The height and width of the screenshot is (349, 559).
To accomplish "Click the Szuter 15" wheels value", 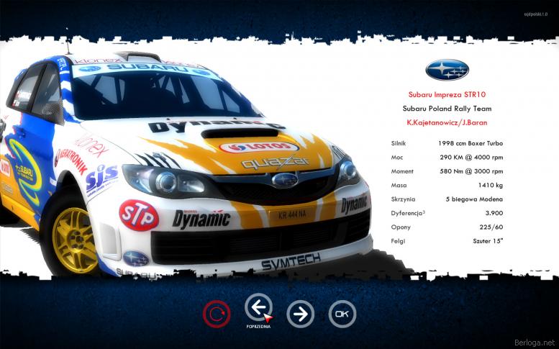I will pyautogui.click(x=488, y=241).
